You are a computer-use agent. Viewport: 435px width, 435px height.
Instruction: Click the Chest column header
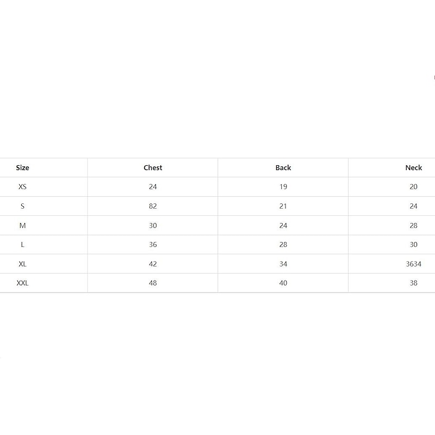coord(153,167)
